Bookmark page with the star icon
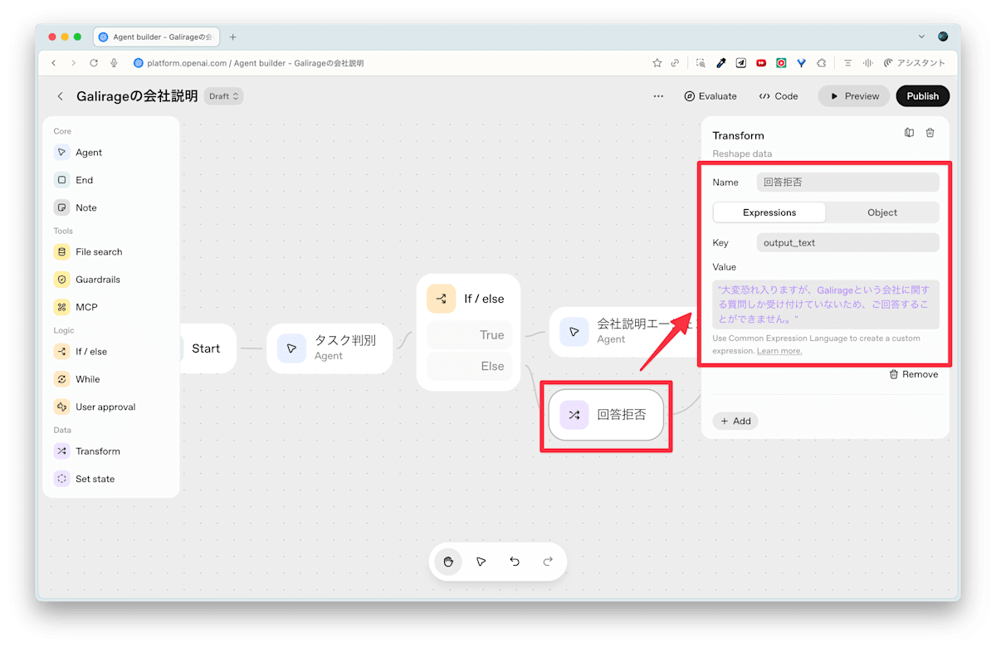Screen dimensions: 996x648 coord(657,63)
